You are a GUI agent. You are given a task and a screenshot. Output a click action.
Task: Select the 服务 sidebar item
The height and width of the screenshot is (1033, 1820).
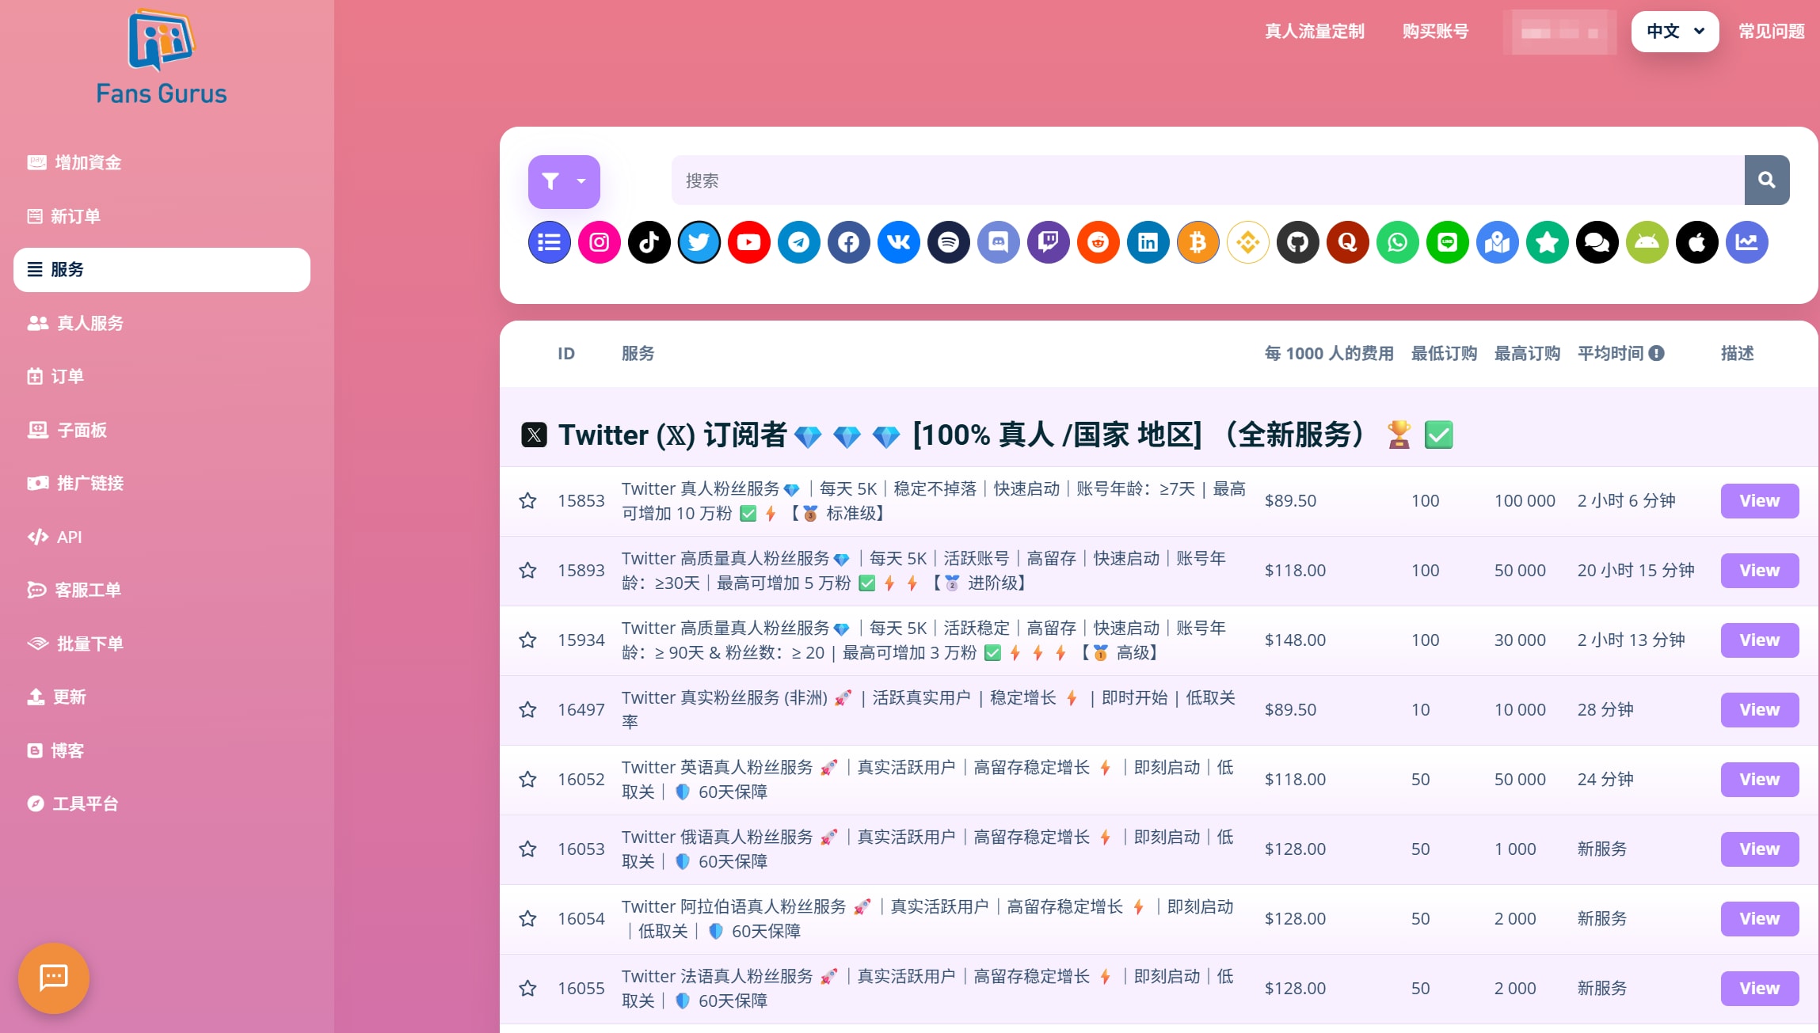162,270
